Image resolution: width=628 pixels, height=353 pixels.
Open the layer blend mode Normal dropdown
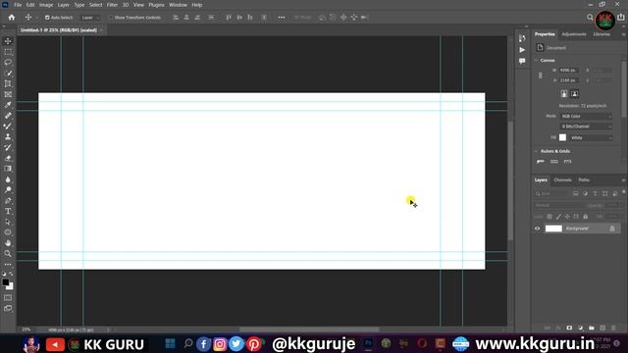(x=558, y=205)
